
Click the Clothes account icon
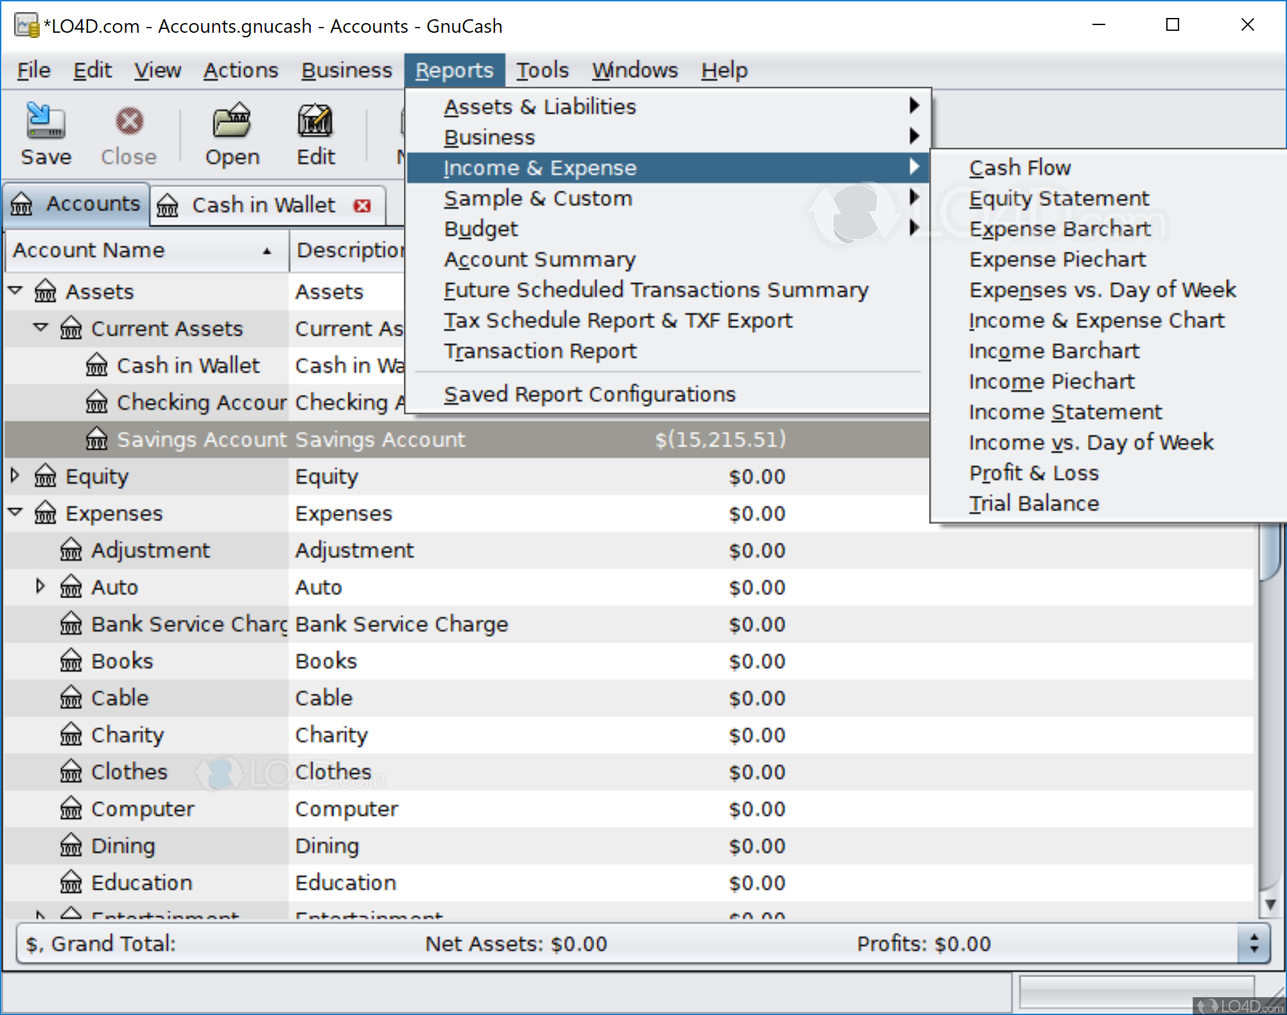pos(71,772)
